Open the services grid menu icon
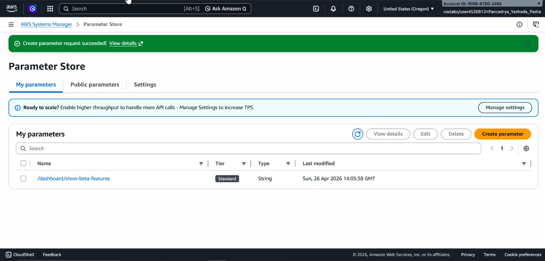Screen dimensions: 545x261 coord(50,8)
